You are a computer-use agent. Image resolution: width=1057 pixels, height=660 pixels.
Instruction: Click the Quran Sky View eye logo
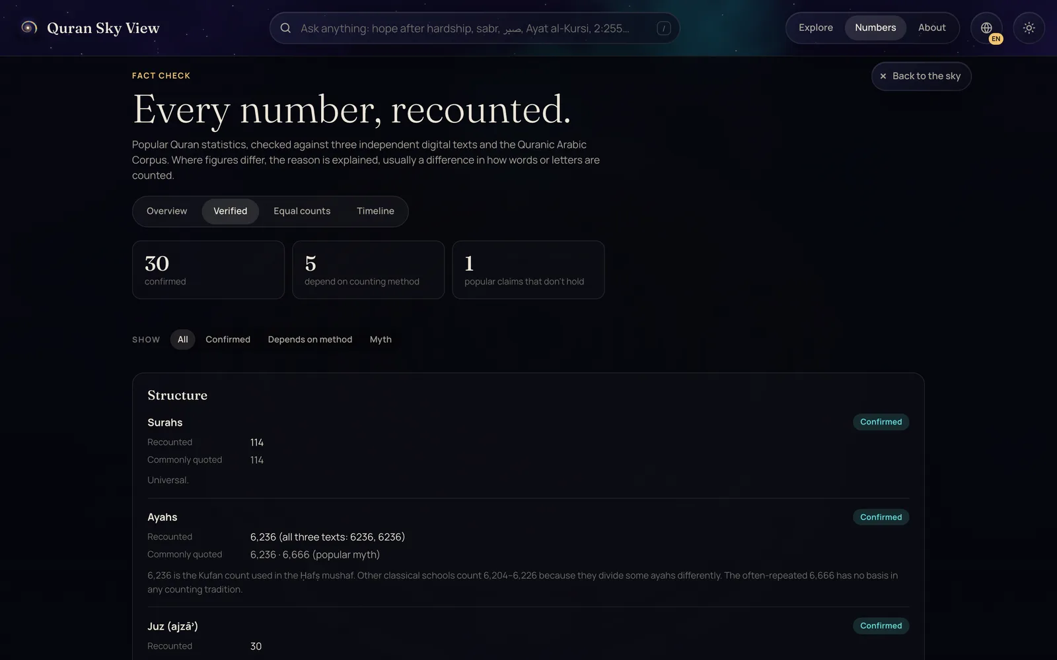point(28,28)
